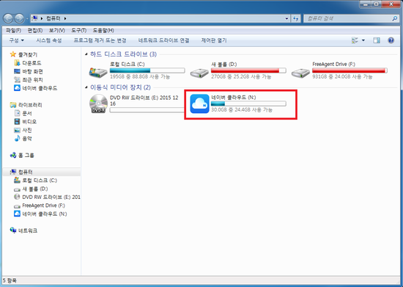Click the C: drive usage bar
Screen dimensions: 403x287
(x=147, y=70)
